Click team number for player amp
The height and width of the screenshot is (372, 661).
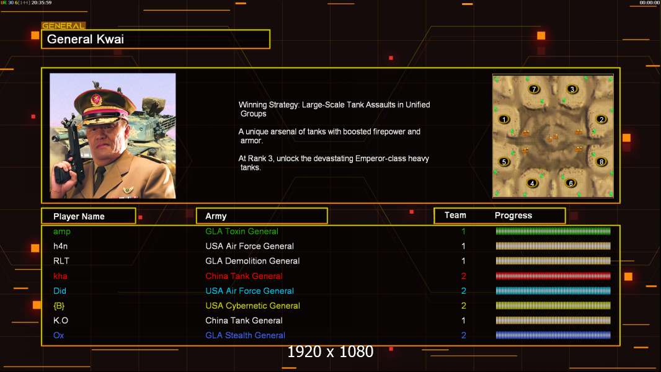click(x=463, y=231)
